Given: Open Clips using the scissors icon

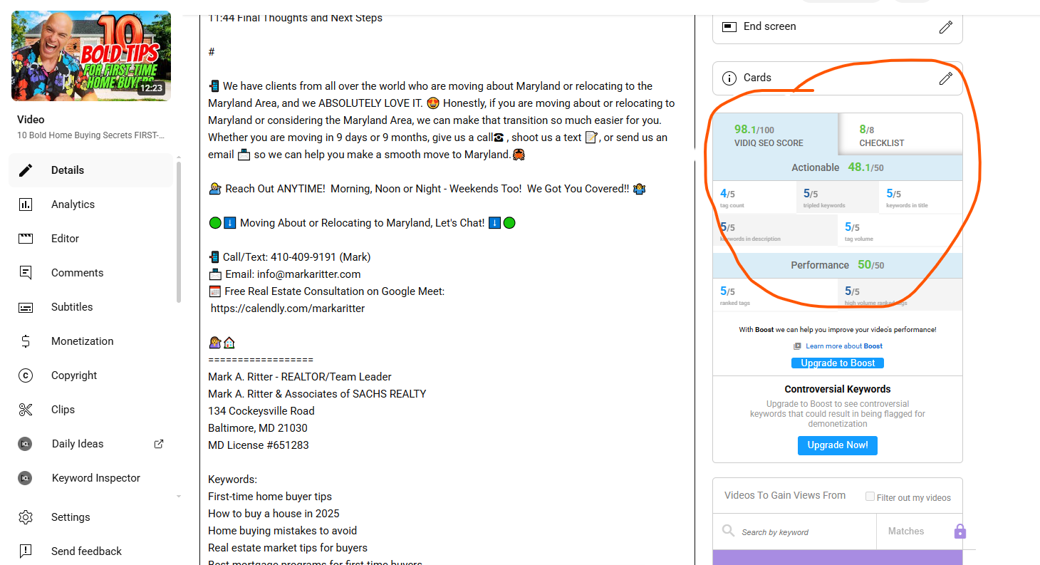Looking at the screenshot, I should [x=26, y=410].
